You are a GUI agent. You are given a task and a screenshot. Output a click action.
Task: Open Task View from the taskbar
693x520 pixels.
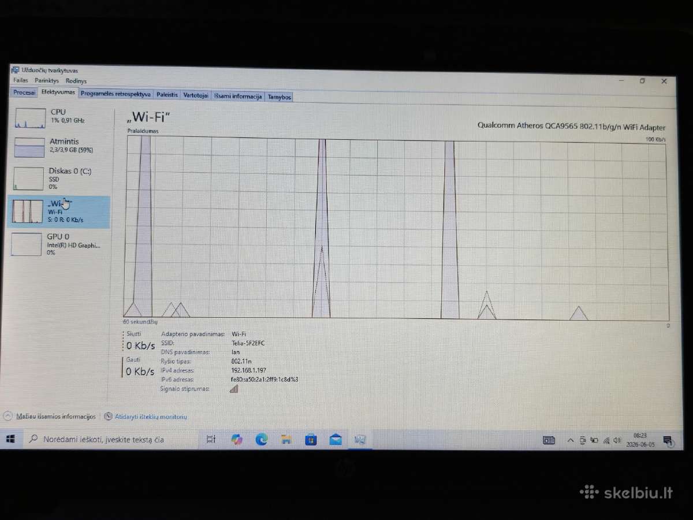point(211,440)
